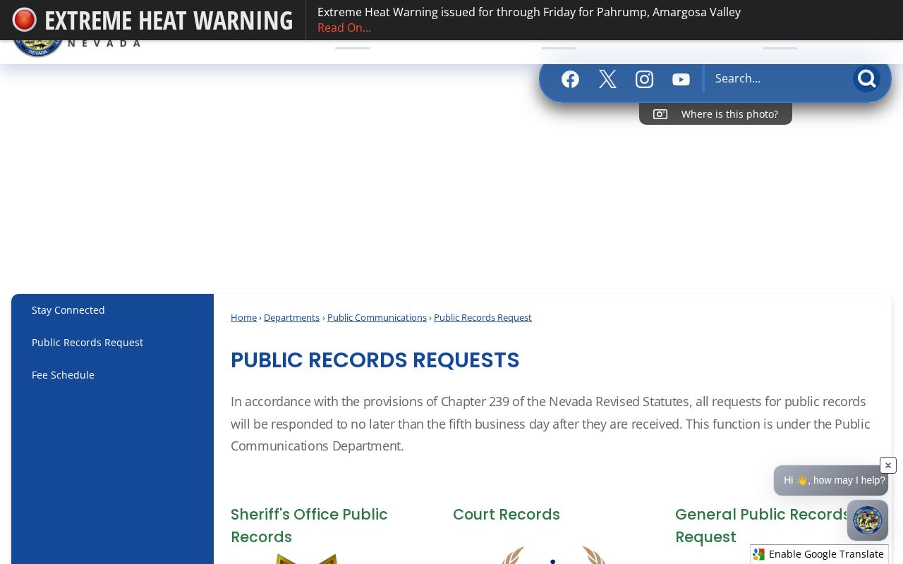This screenshot has width=903, height=564.
Task: Click Enable Google Translate button
Action: pyautogui.click(x=819, y=554)
